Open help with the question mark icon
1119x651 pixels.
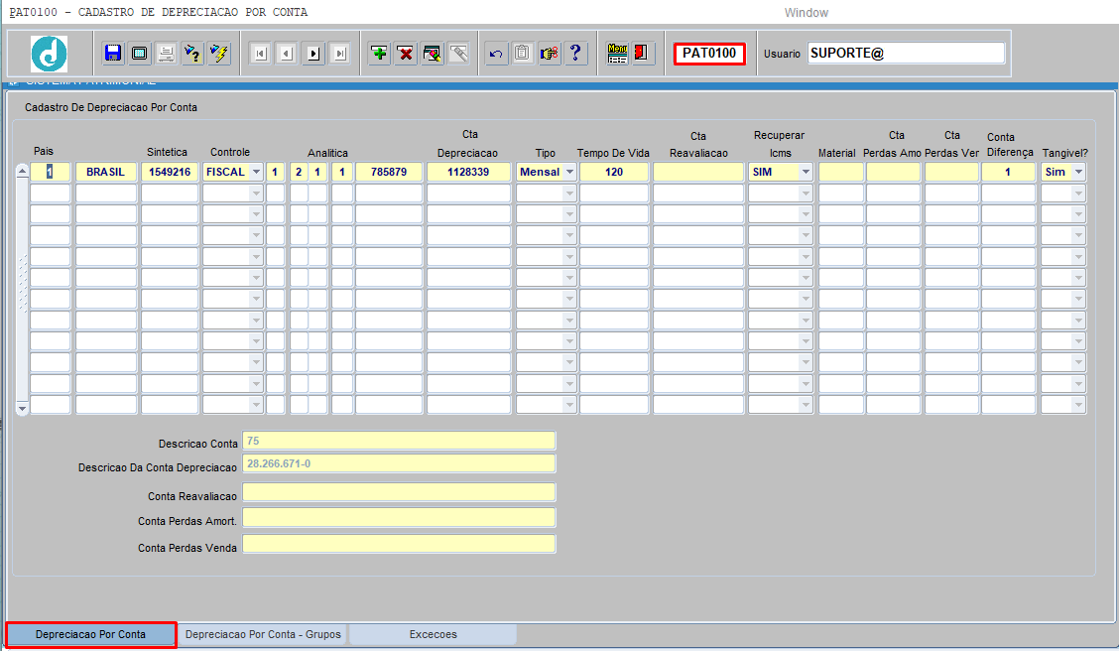point(575,54)
